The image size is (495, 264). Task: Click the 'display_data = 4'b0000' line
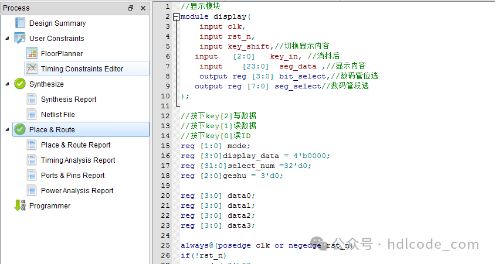point(255,156)
